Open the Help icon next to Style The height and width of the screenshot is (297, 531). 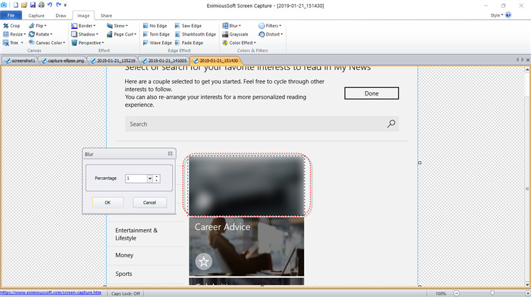click(508, 15)
